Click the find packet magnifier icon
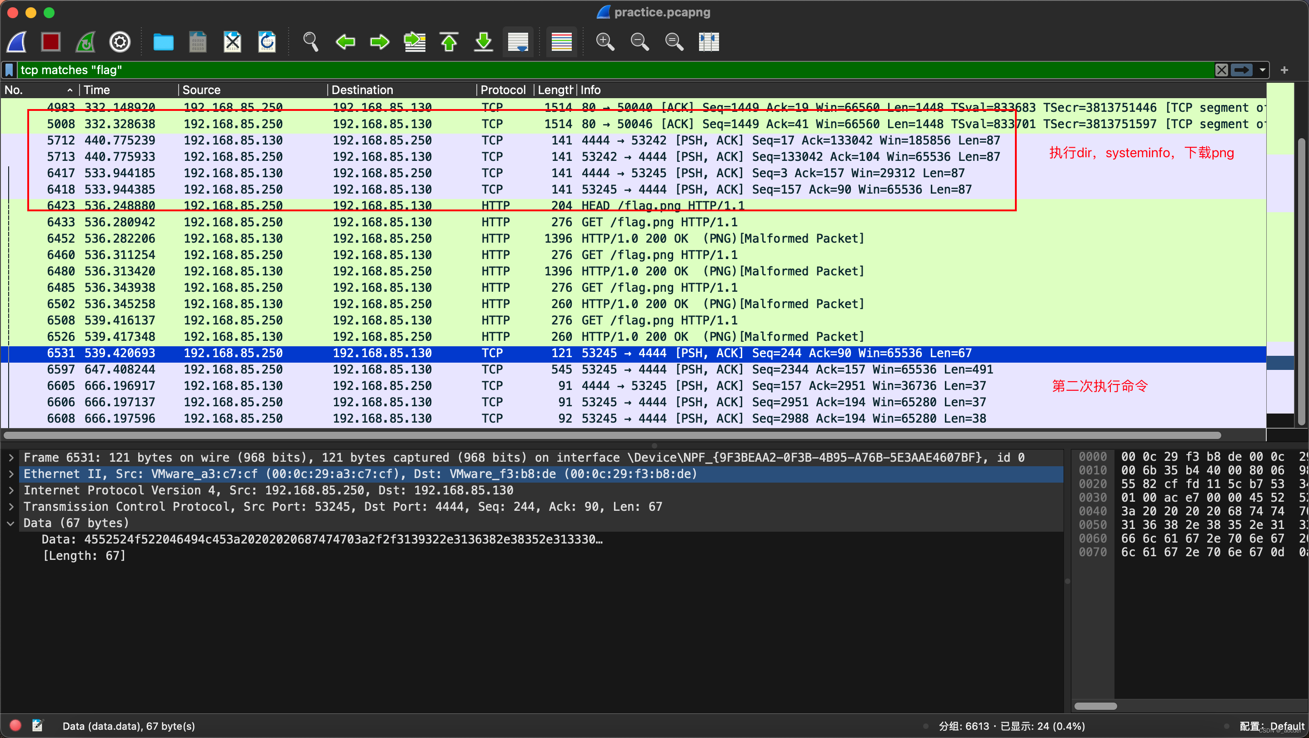1309x738 pixels. point(310,42)
